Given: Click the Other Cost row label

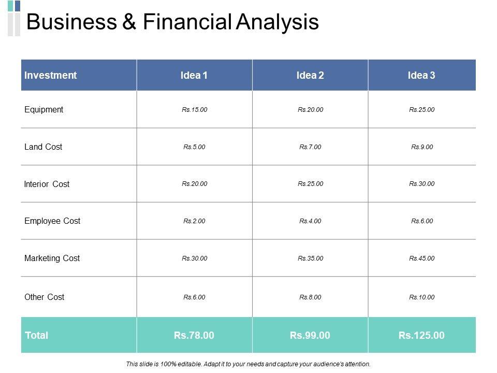Looking at the screenshot, I should pyautogui.click(x=45, y=297).
